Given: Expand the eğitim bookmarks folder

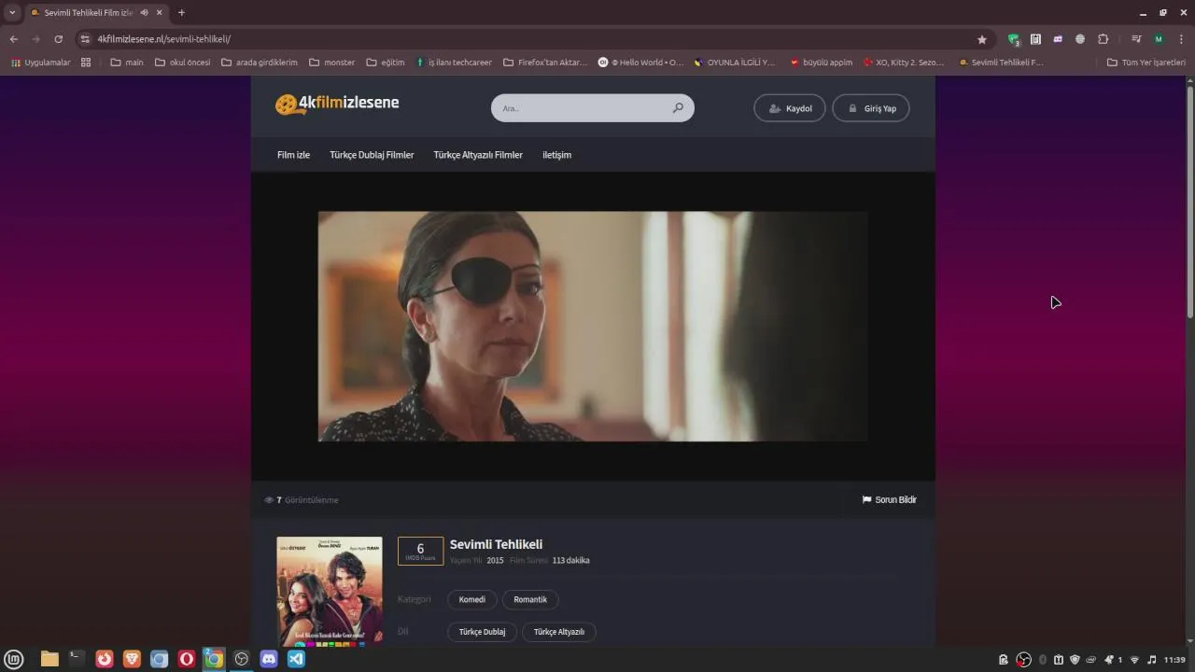Looking at the screenshot, I should click(386, 63).
